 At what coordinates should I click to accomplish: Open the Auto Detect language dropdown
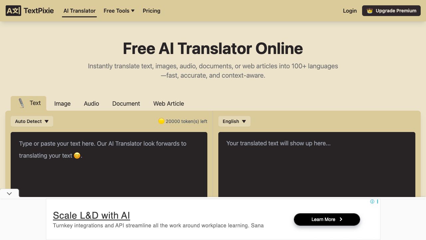point(32,121)
